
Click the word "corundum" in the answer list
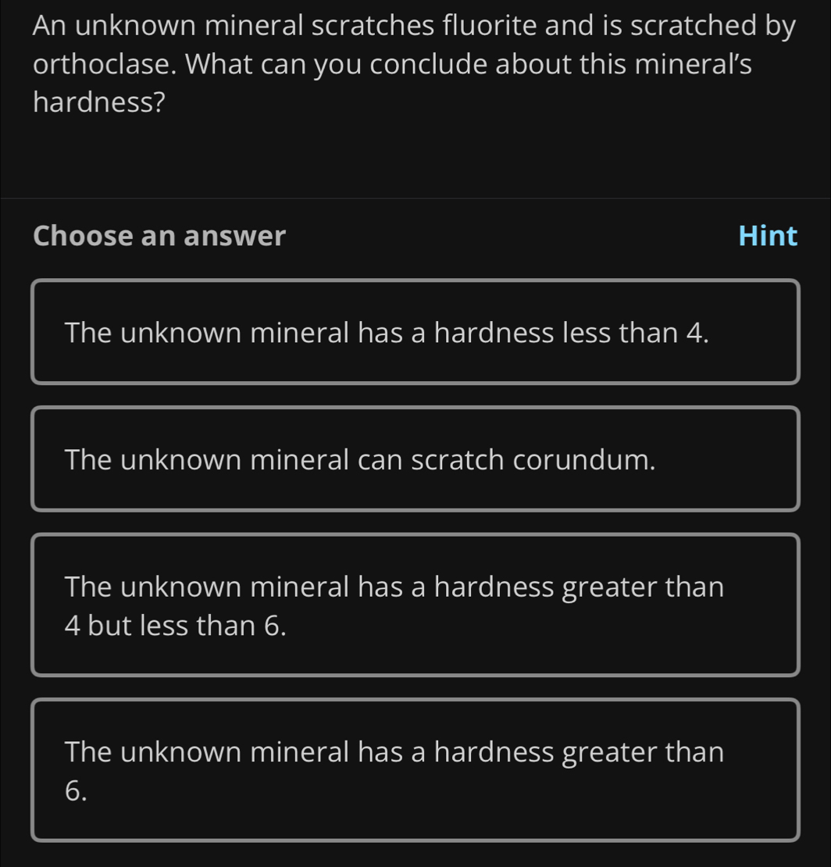pyautogui.click(x=583, y=460)
